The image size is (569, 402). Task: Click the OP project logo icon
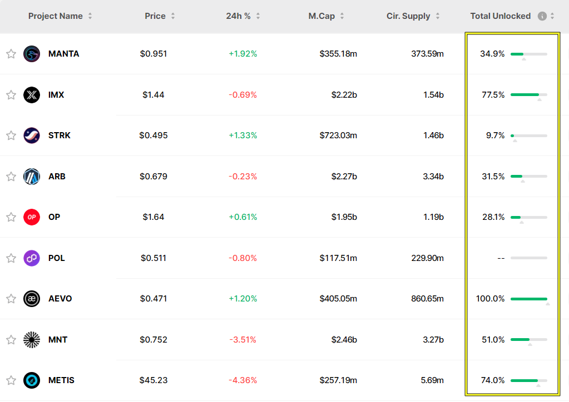tap(32, 217)
